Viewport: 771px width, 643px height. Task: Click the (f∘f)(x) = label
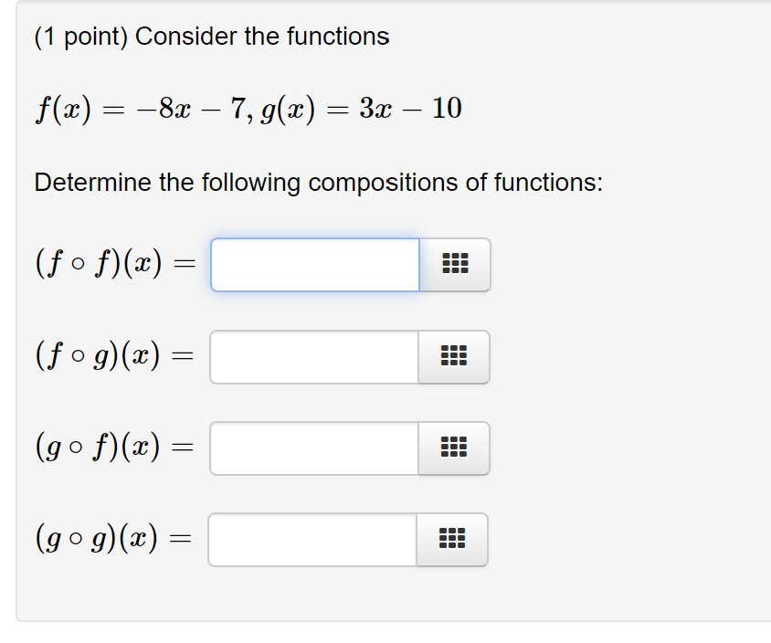[115, 264]
